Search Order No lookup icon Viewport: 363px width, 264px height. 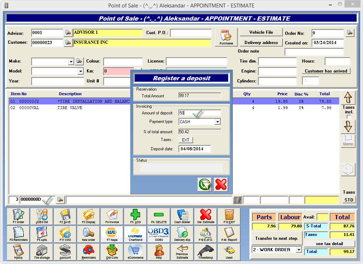click(x=350, y=33)
